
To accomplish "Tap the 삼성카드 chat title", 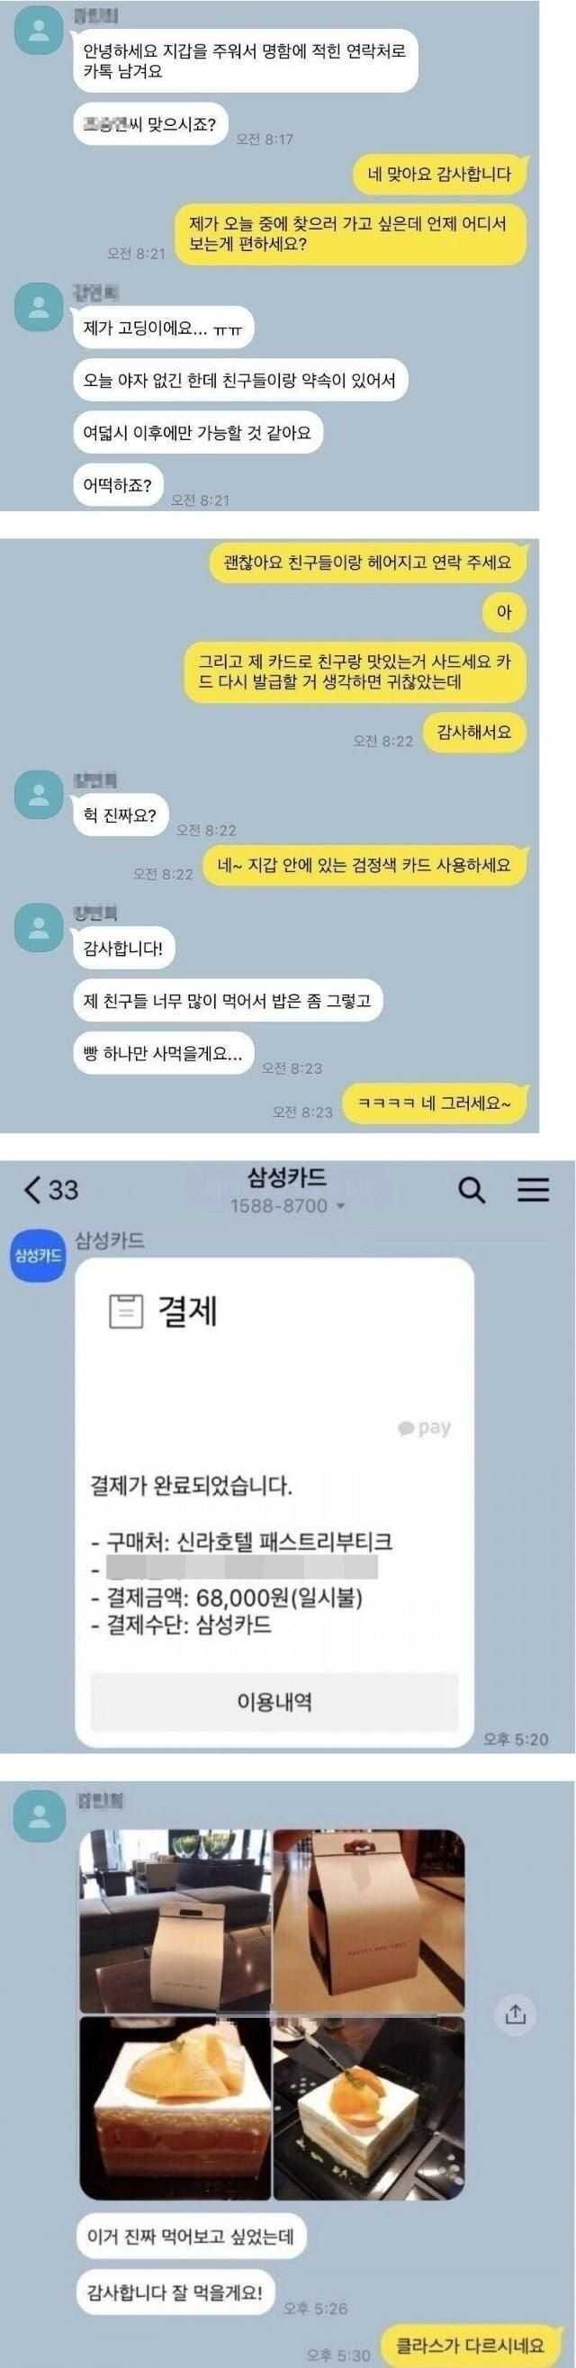I will pyautogui.click(x=286, y=1176).
